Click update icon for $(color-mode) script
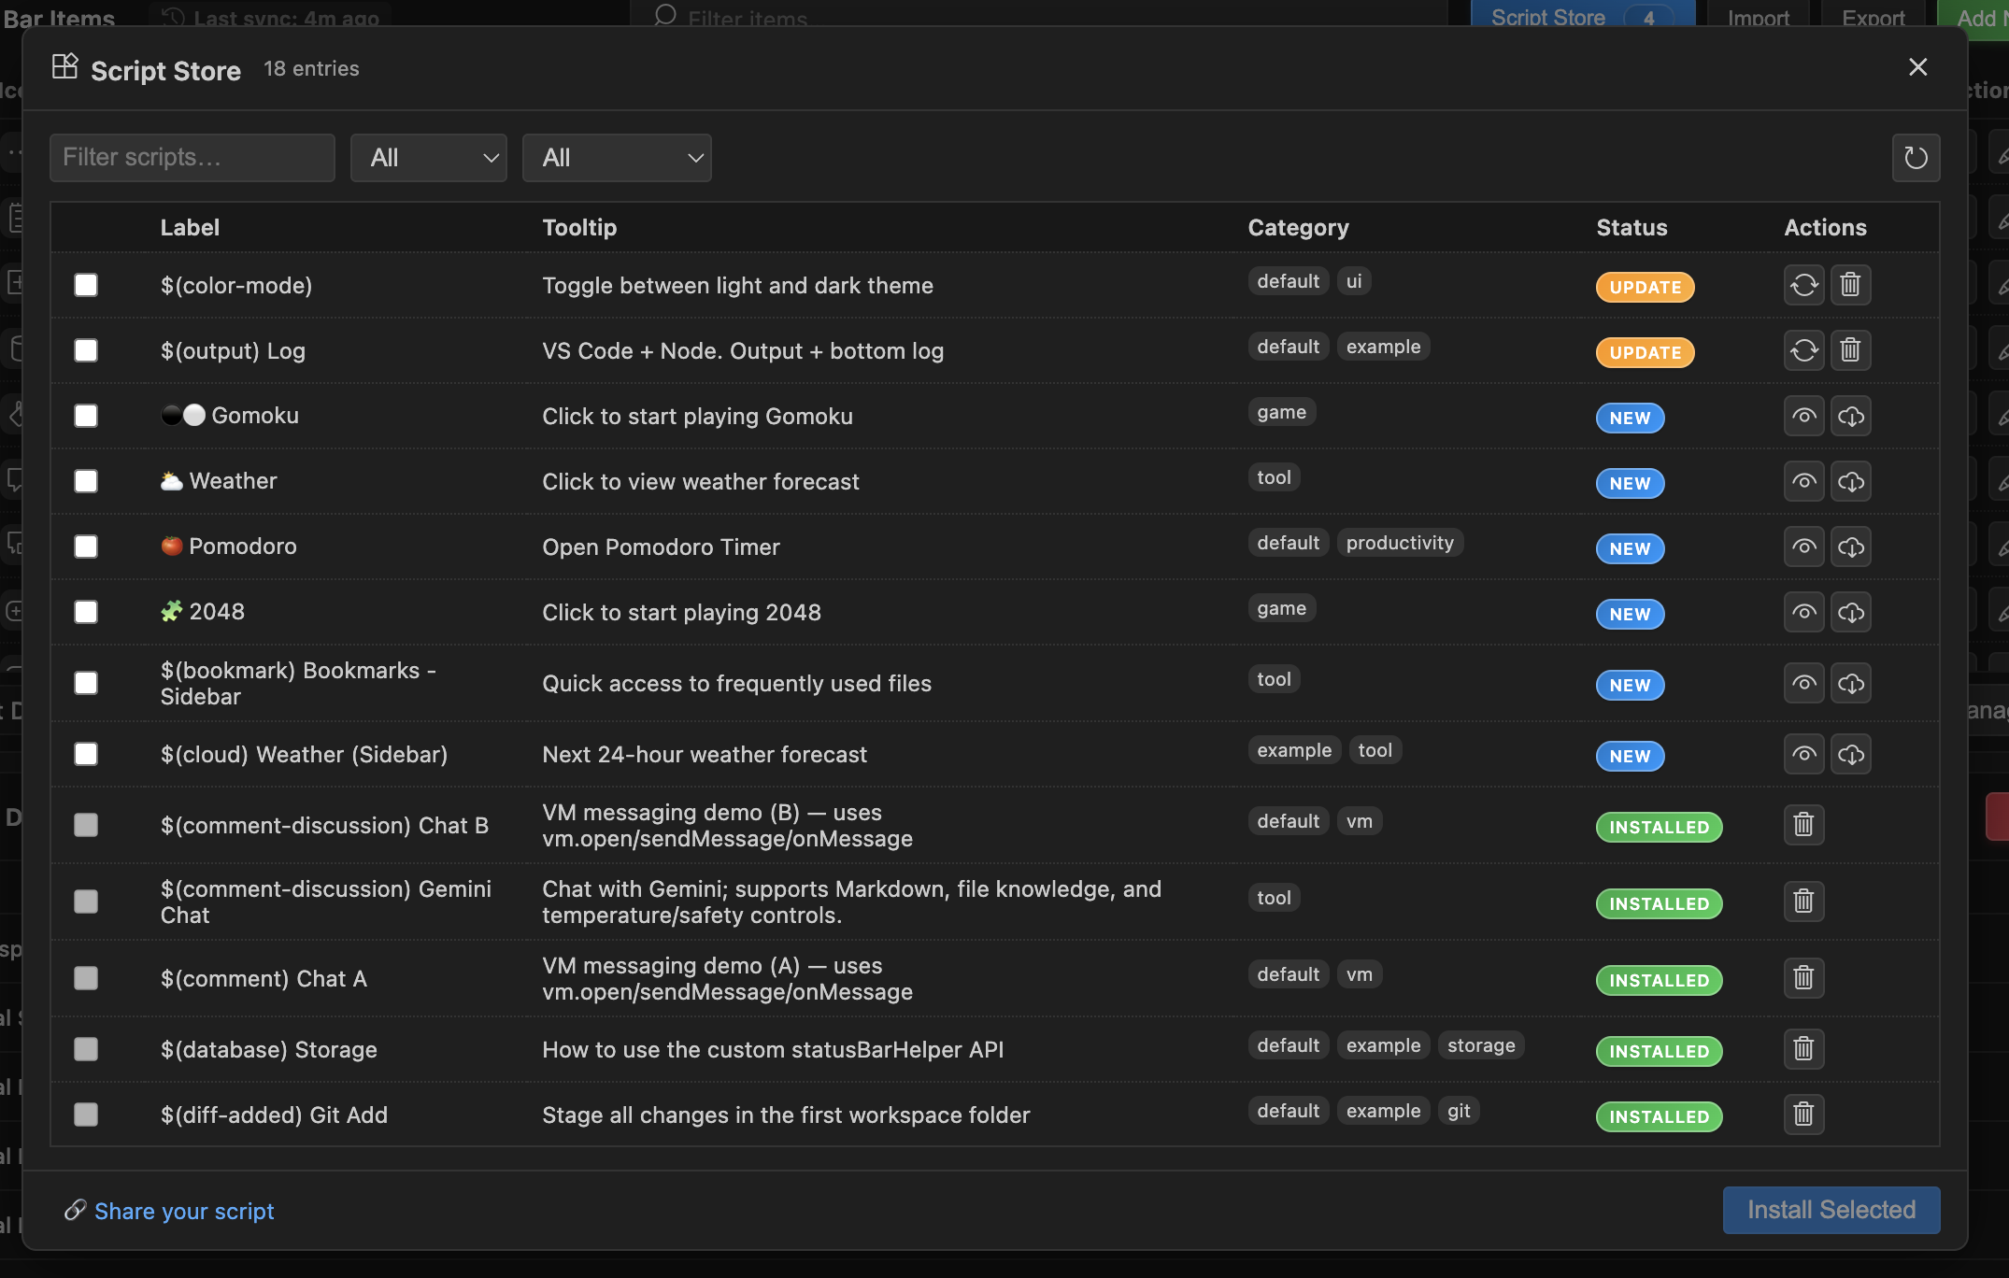Viewport: 2009px width, 1278px height. pos(1803,285)
